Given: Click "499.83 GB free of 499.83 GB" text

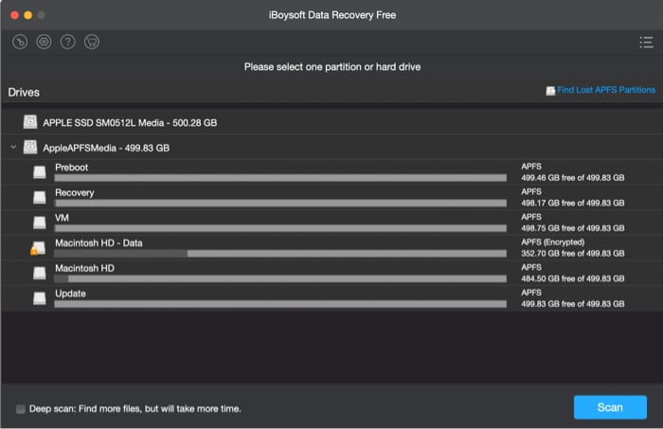Looking at the screenshot, I should point(572,304).
